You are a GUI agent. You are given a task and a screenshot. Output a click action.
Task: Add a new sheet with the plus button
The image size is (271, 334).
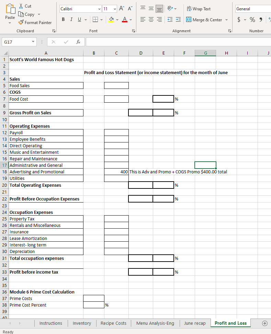pos(265,323)
